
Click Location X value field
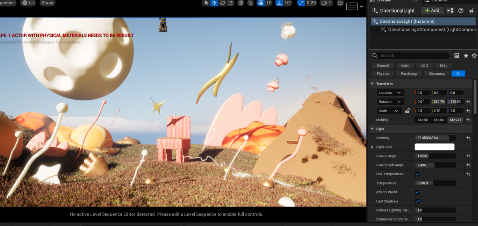422,93
